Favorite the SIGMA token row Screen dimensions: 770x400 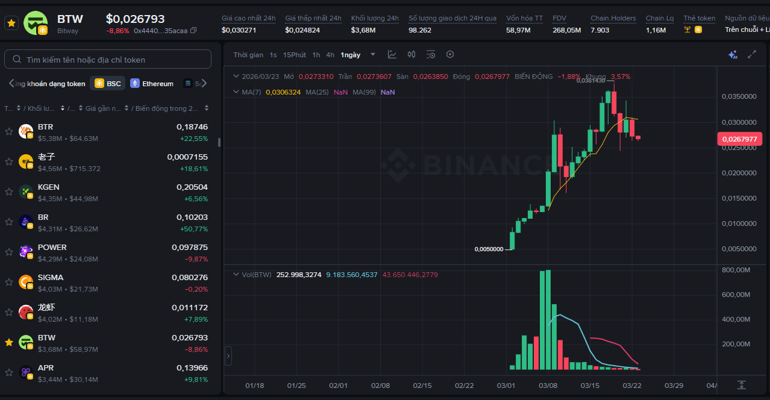9,282
